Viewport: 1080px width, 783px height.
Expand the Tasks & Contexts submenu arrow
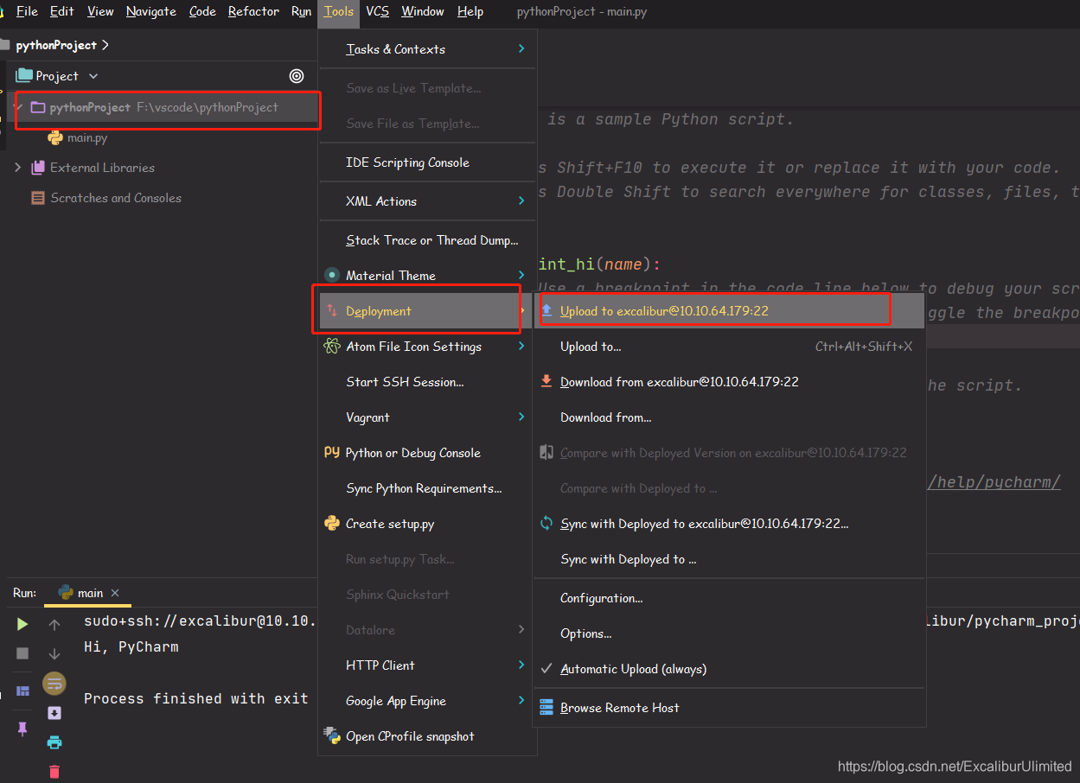click(x=521, y=48)
